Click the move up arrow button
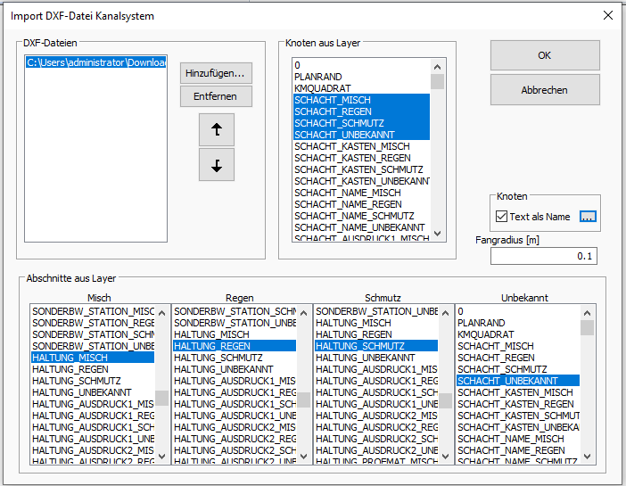626x486 pixels. tap(216, 128)
